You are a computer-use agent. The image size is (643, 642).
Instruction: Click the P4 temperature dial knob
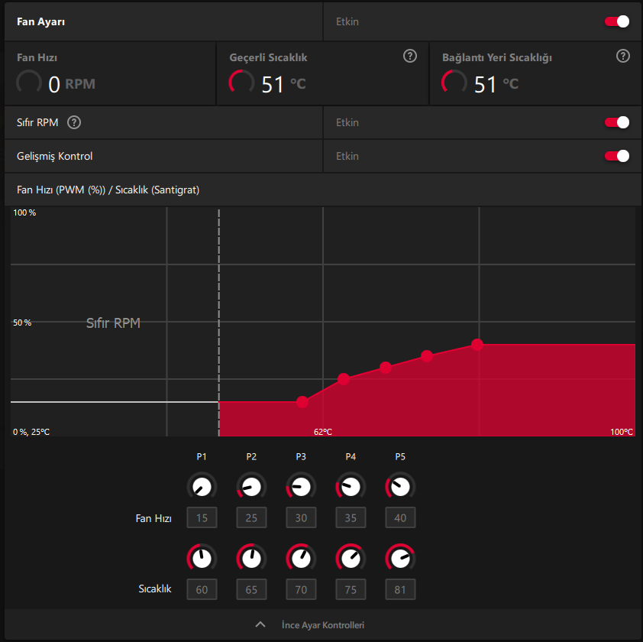point(351,559)
